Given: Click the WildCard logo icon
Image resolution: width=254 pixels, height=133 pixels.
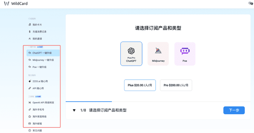Looking at the screenshot, I should point(6,4).
